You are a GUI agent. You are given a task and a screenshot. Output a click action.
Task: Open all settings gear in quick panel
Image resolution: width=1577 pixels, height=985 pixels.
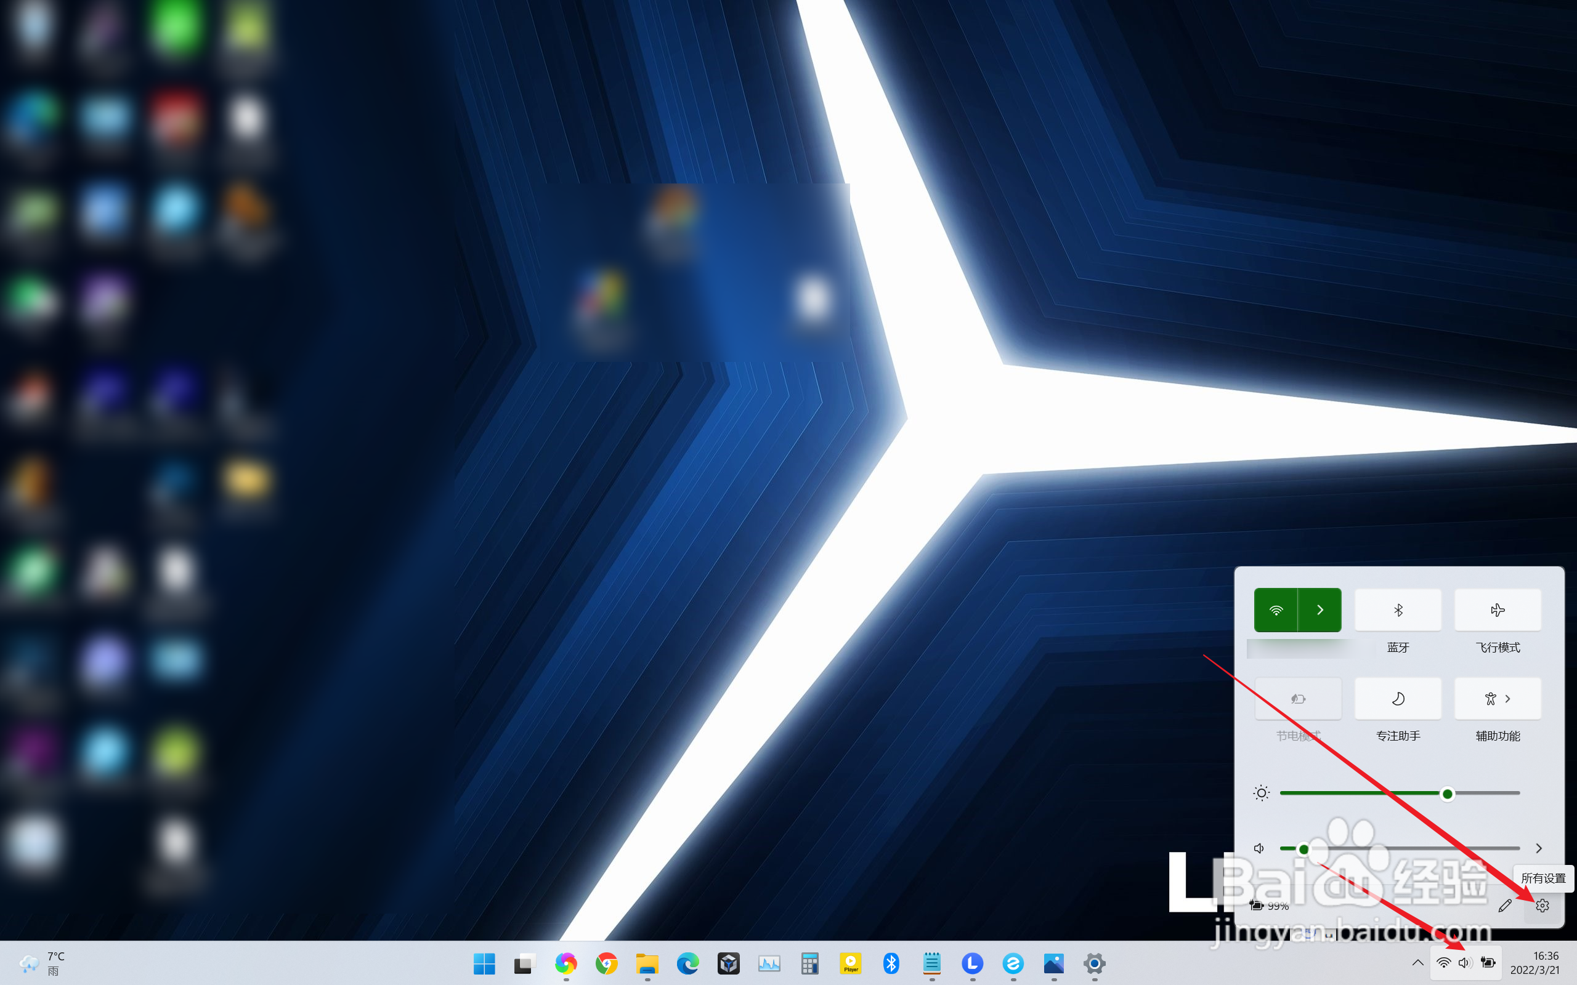point(1541,906)
